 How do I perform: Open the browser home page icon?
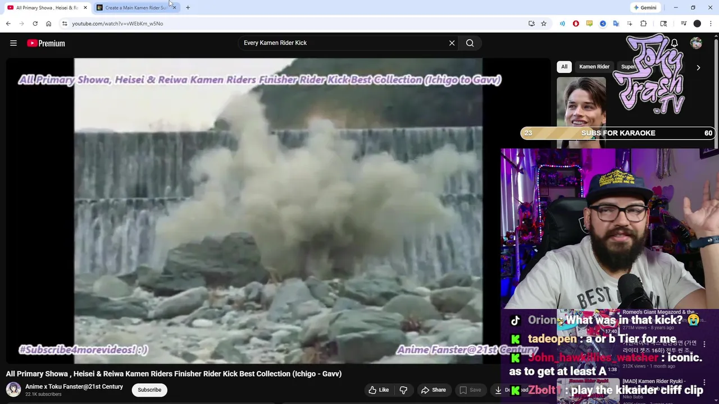click(x=48, y=24)
